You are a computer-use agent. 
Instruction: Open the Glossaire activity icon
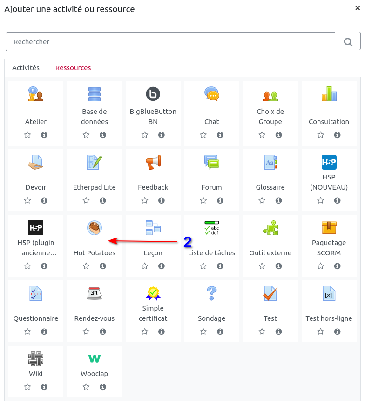pyautogui.click(x=270, y=162)
